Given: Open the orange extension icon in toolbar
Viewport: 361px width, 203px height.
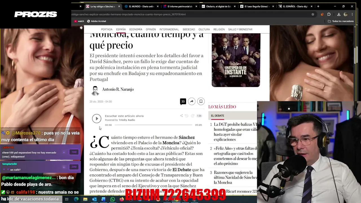Looking at the screenshot, I should coord(322,14).
